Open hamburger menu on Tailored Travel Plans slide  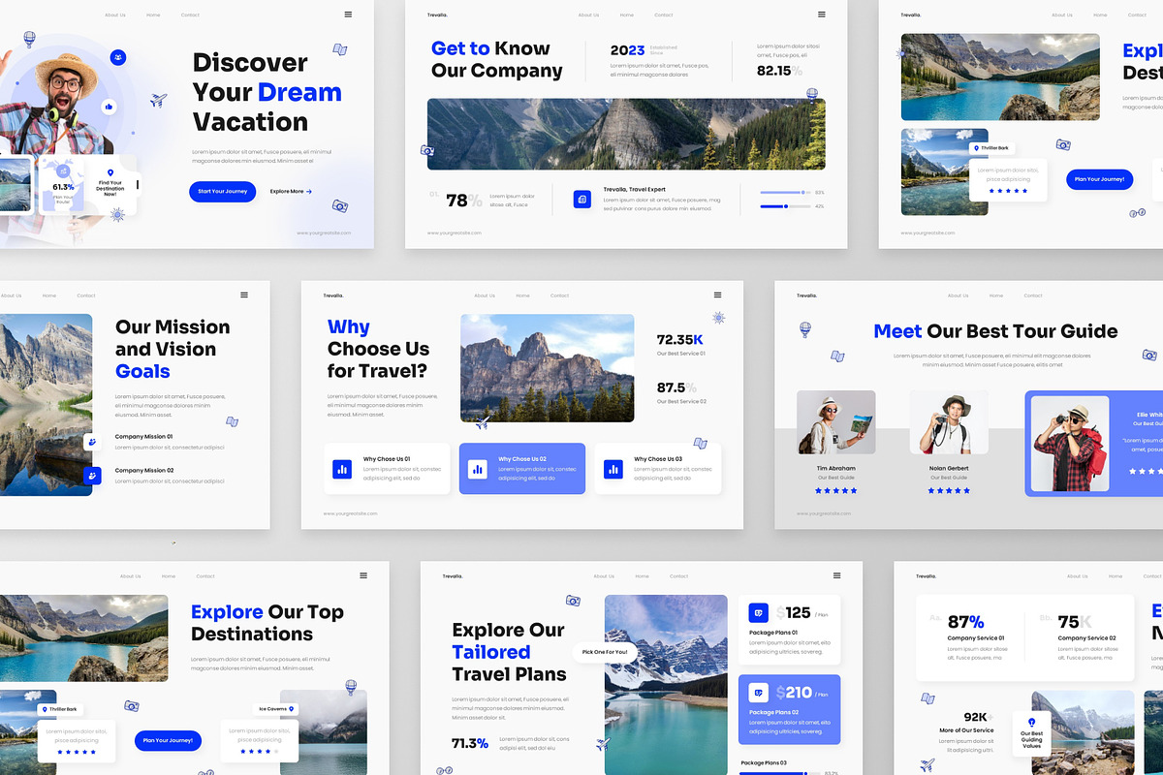[836, 575]
